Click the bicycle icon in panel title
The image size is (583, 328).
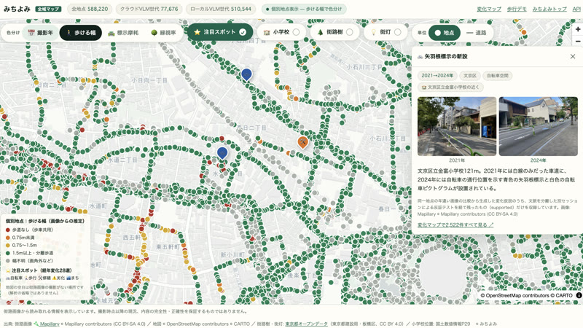420,57
